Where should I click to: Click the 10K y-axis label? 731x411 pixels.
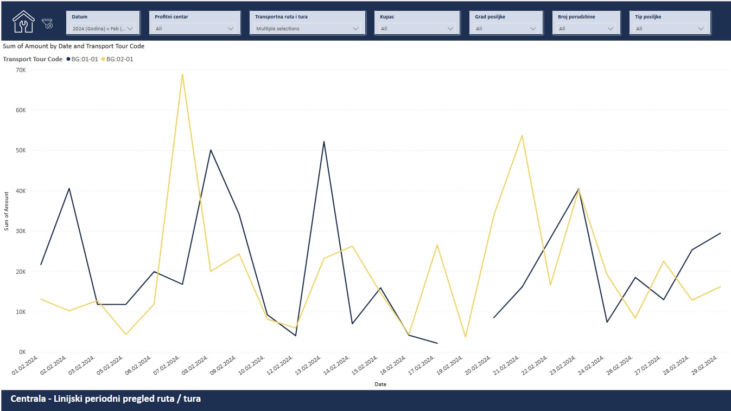(21, 312)
